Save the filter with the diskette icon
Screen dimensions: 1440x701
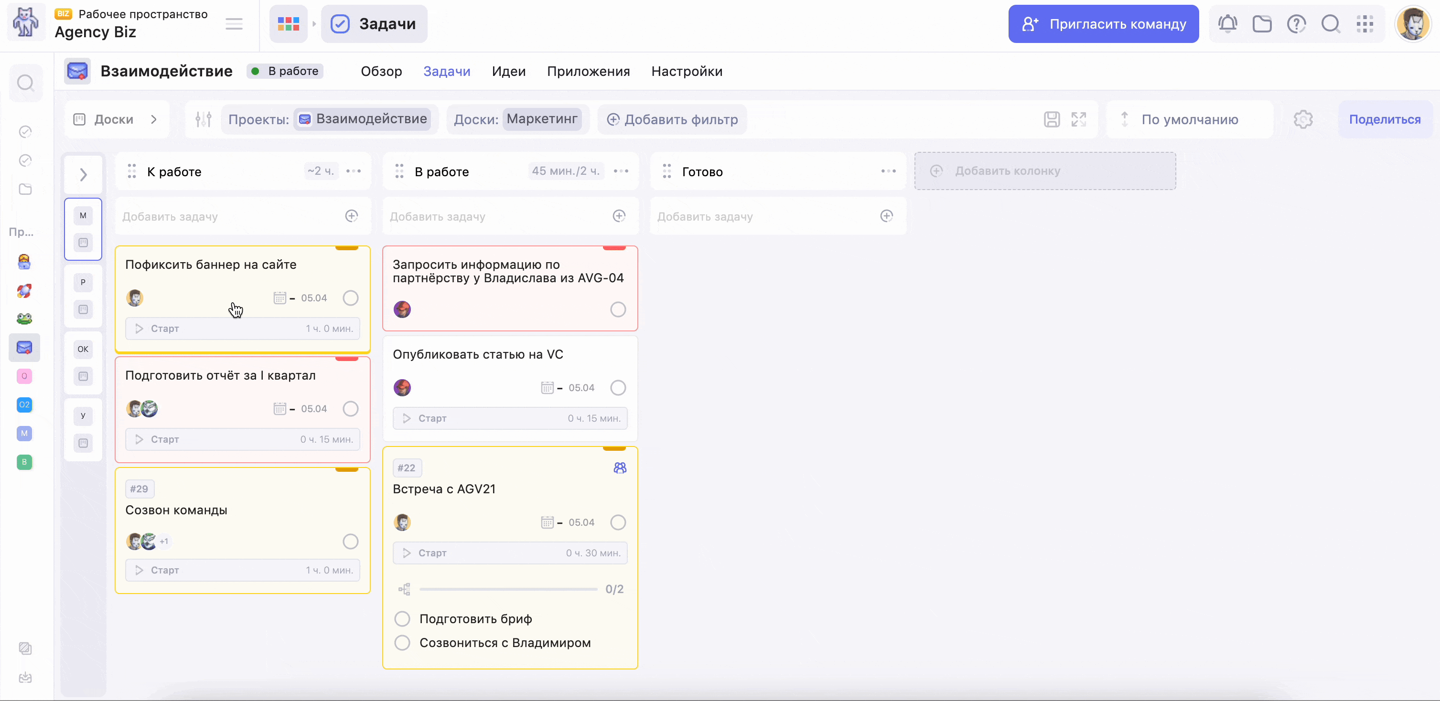point(1052,119)
